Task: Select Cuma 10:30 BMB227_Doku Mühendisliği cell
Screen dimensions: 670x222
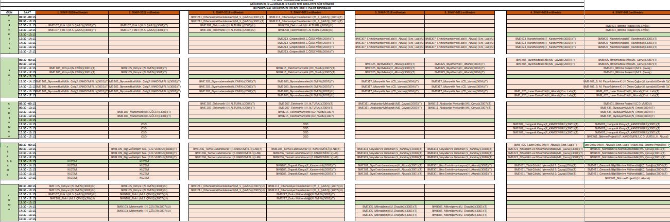Action: tap(305, 194)
